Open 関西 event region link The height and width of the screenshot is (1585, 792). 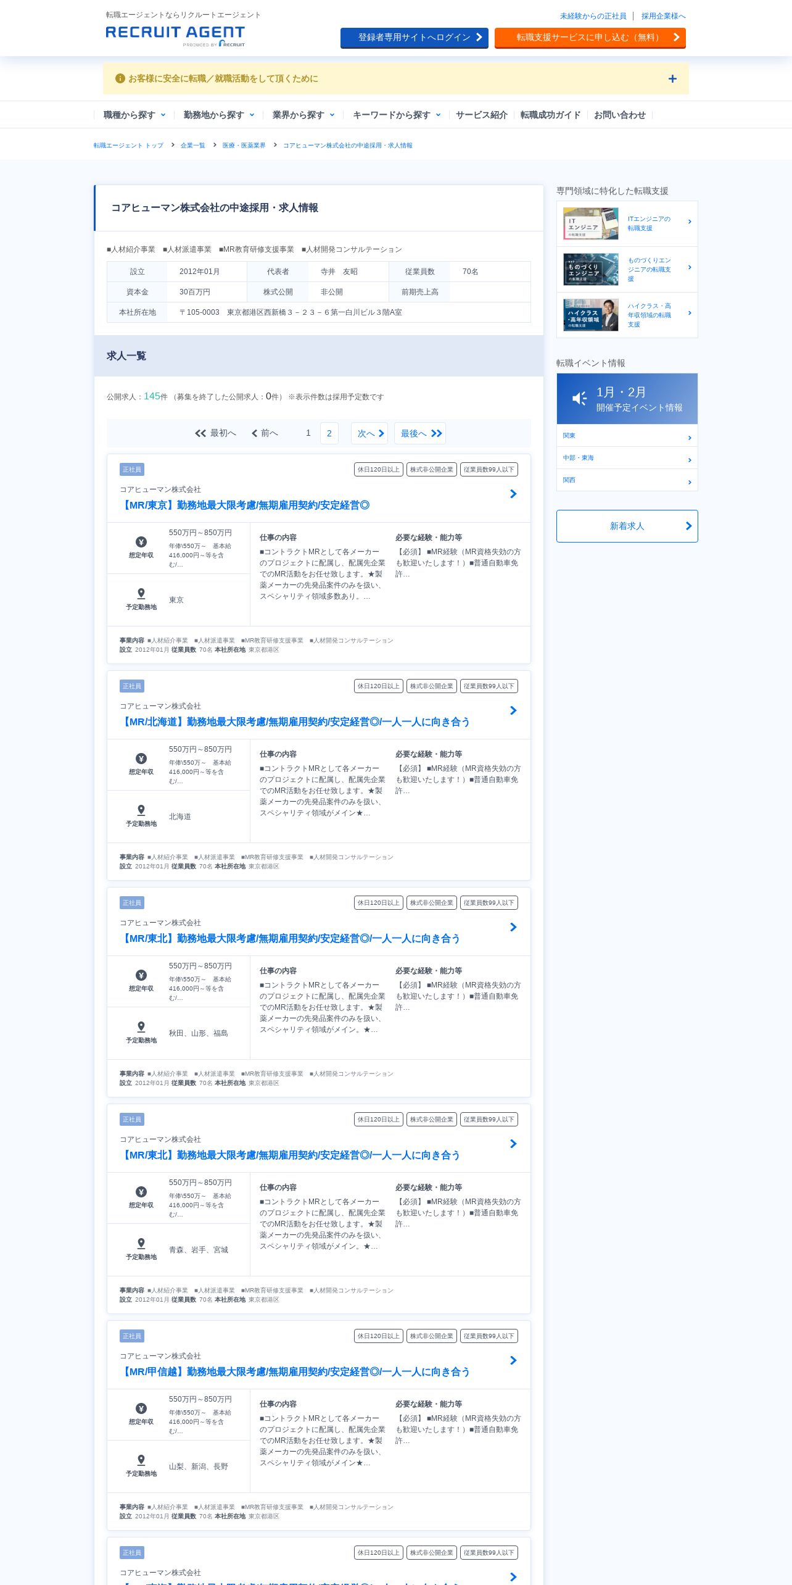click(627, 480)
